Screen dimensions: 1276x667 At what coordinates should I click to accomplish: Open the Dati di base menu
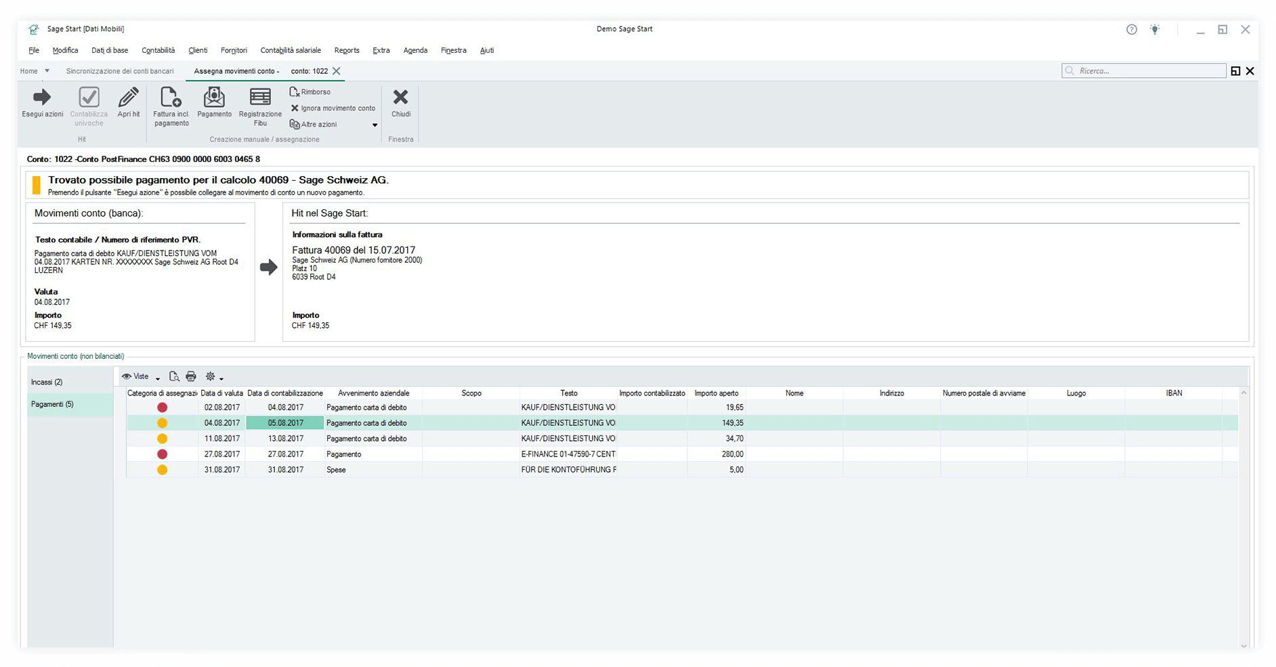(110, 50)
